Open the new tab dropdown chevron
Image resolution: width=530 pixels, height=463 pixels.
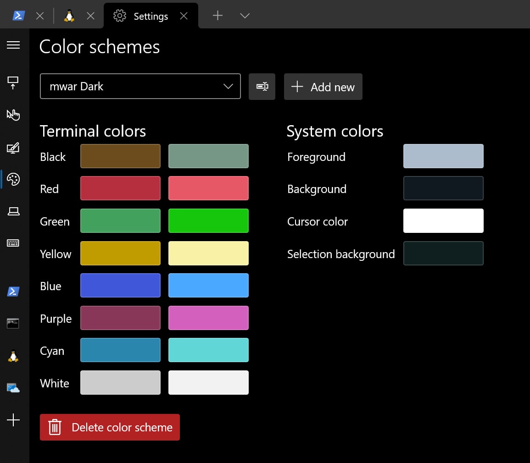coord(245,16)
